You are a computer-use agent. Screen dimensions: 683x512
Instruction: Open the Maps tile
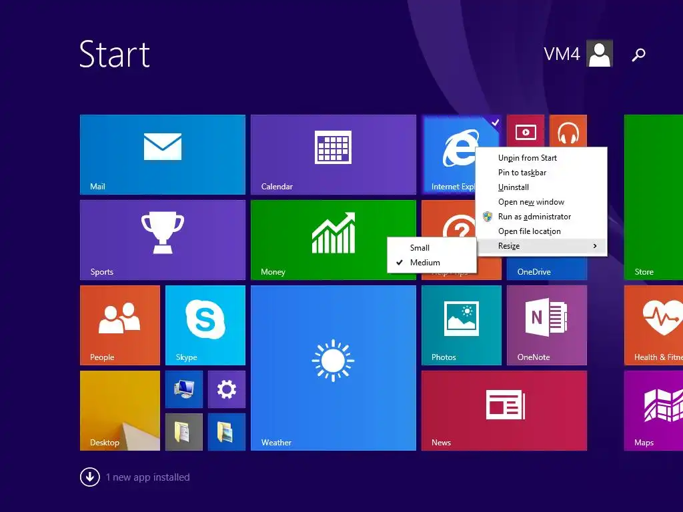point(654,411)
